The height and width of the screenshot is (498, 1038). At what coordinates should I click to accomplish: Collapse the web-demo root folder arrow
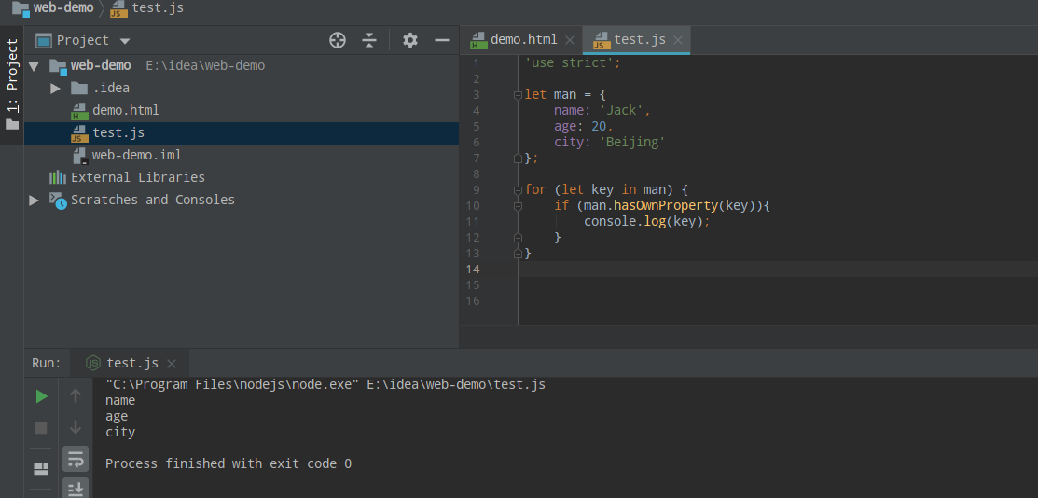click(34, 65)
